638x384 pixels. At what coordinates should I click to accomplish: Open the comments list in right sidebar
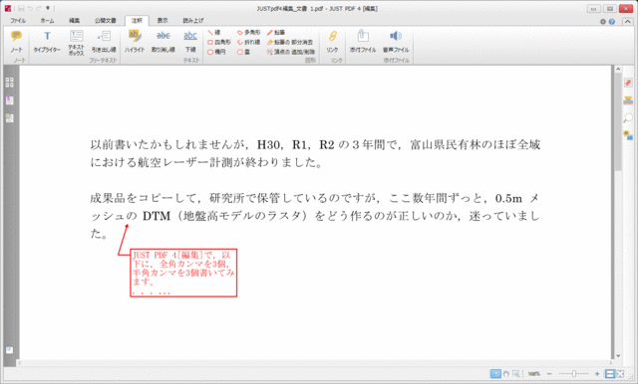tap(628, 135)
